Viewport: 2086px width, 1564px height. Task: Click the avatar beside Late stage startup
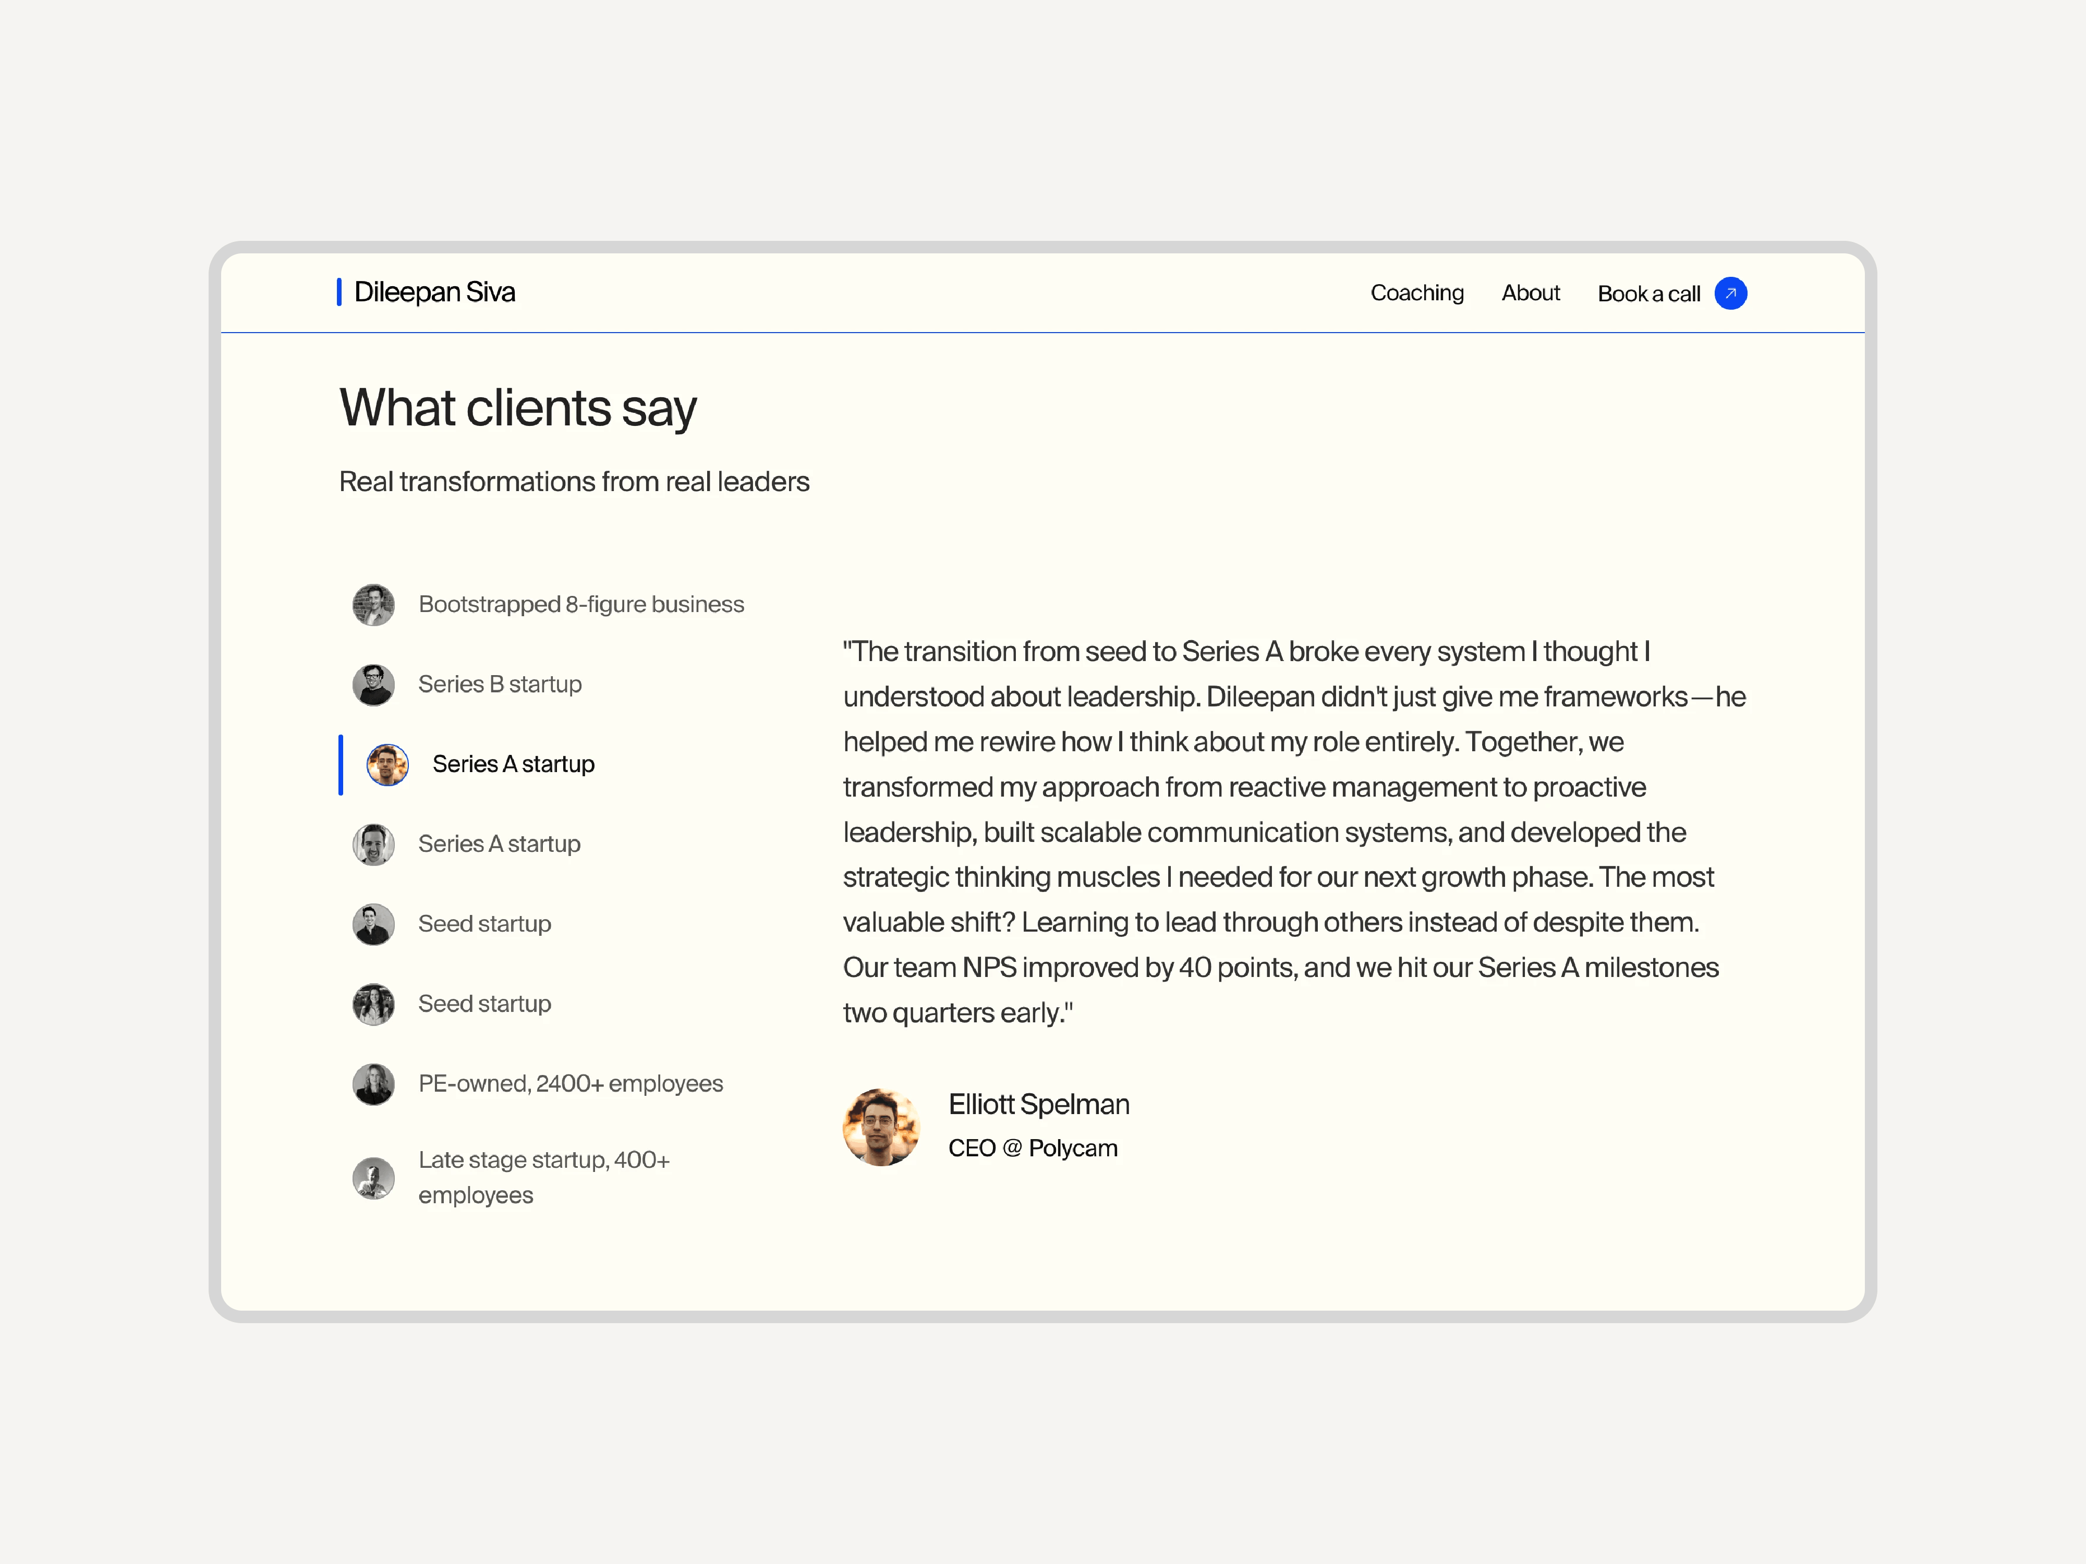click(373, 1178)
